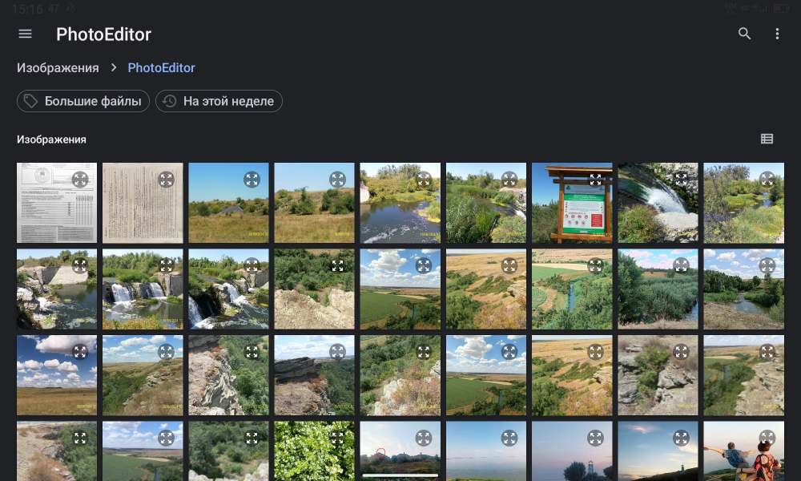Open the three-dot overflow menu
Image resolution: width=801 pixels, height=481 pixels.
(777, 34)
